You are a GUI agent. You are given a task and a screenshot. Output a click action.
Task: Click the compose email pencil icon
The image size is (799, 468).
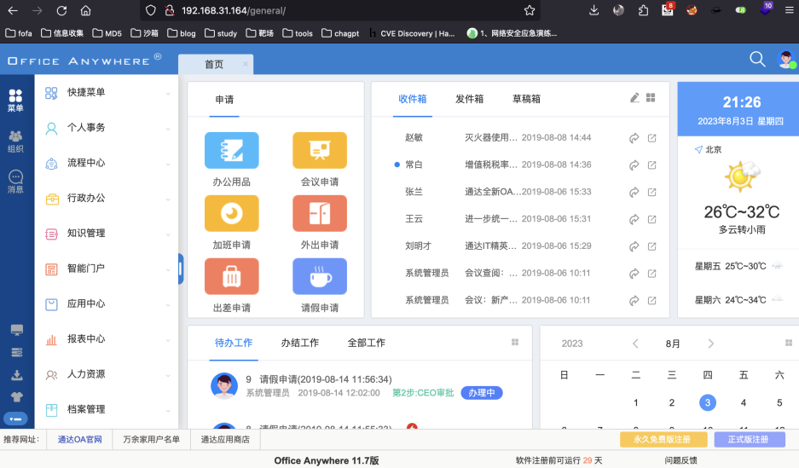634,98
